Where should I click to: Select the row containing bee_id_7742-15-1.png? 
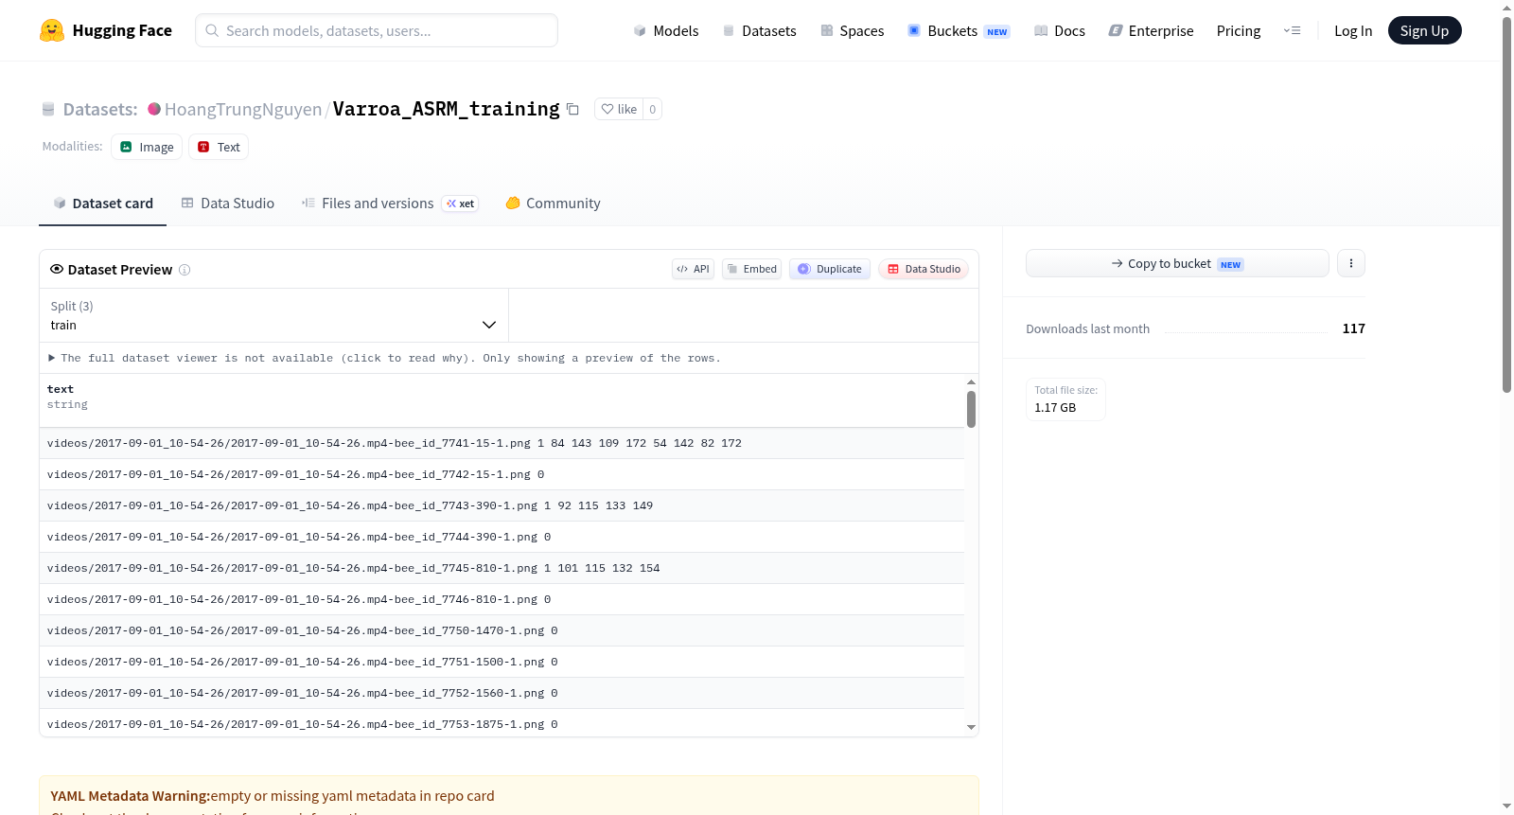coord(502,474)
